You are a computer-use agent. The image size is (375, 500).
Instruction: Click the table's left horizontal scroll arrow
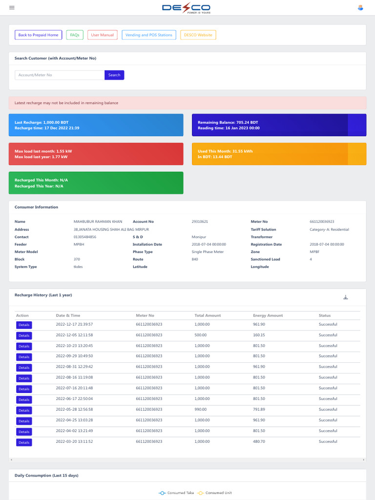12,460
